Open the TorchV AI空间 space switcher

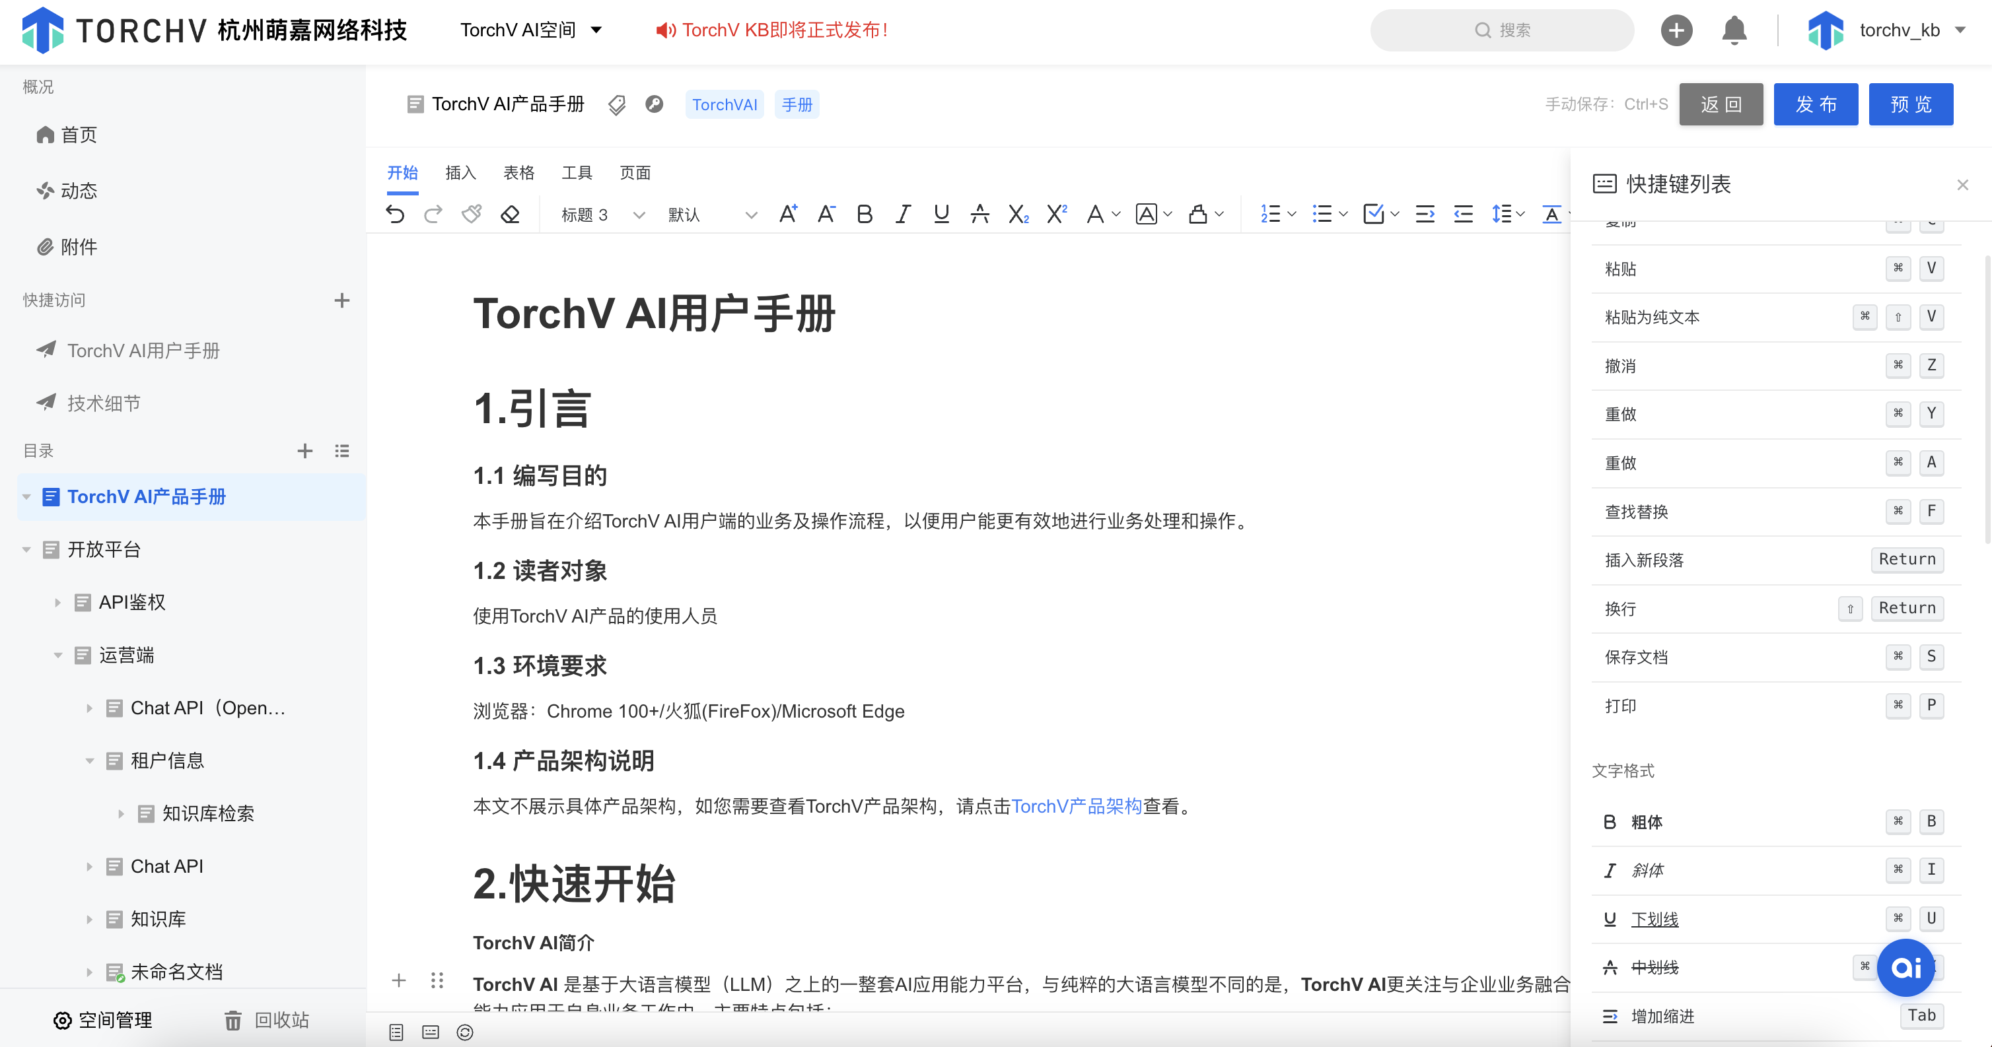530,30
